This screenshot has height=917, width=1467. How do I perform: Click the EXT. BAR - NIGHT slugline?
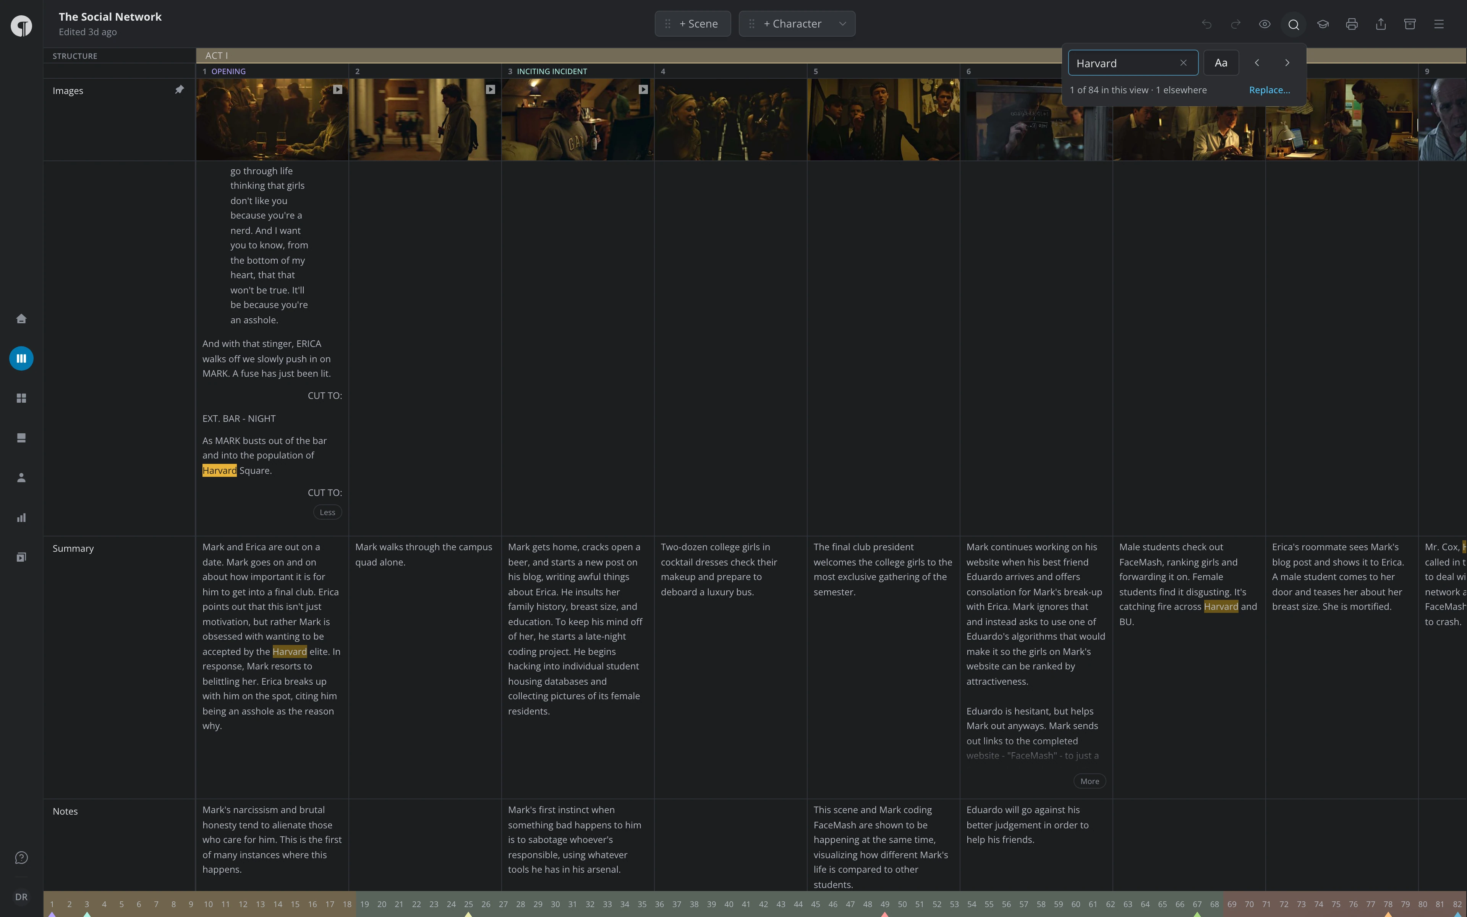(239, 418)
